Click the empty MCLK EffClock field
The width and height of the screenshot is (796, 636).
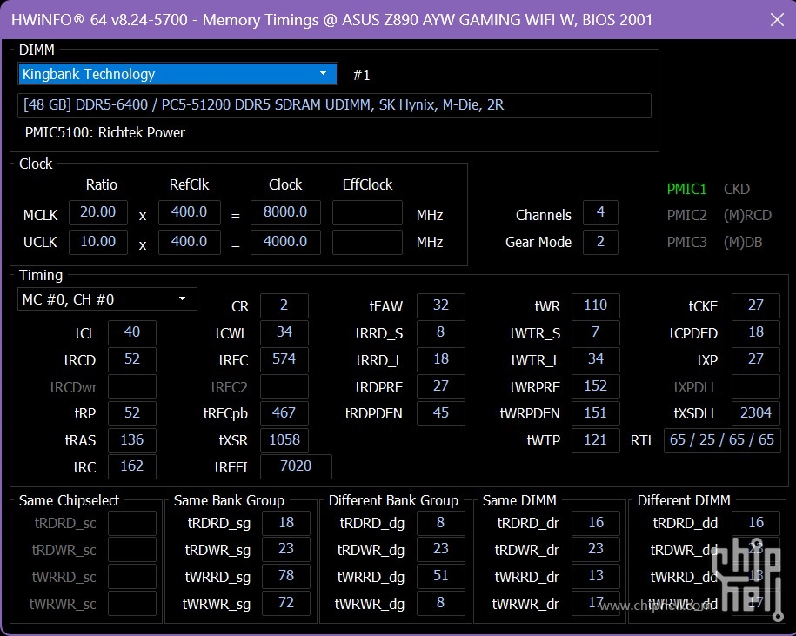pos(367,212)
